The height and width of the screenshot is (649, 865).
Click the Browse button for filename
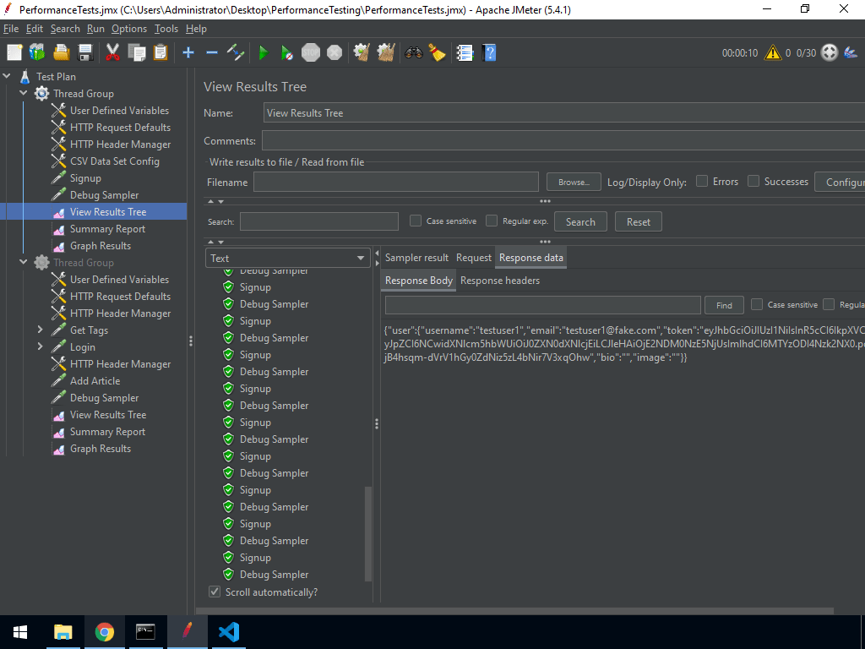pyautogui.click(x=574, y=181)
